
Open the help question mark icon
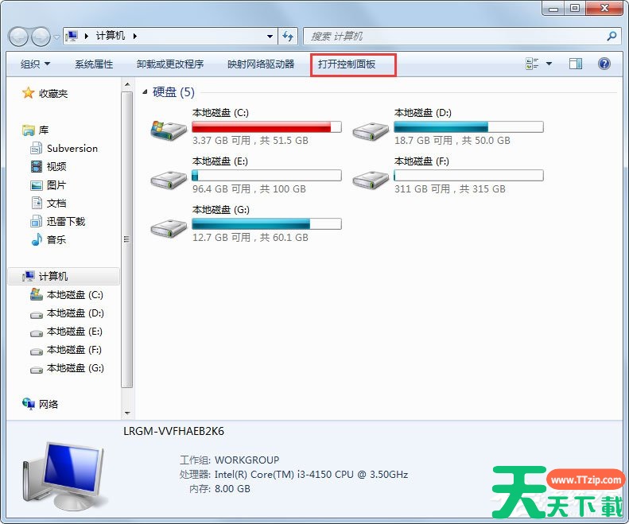(x=604, y=64)
